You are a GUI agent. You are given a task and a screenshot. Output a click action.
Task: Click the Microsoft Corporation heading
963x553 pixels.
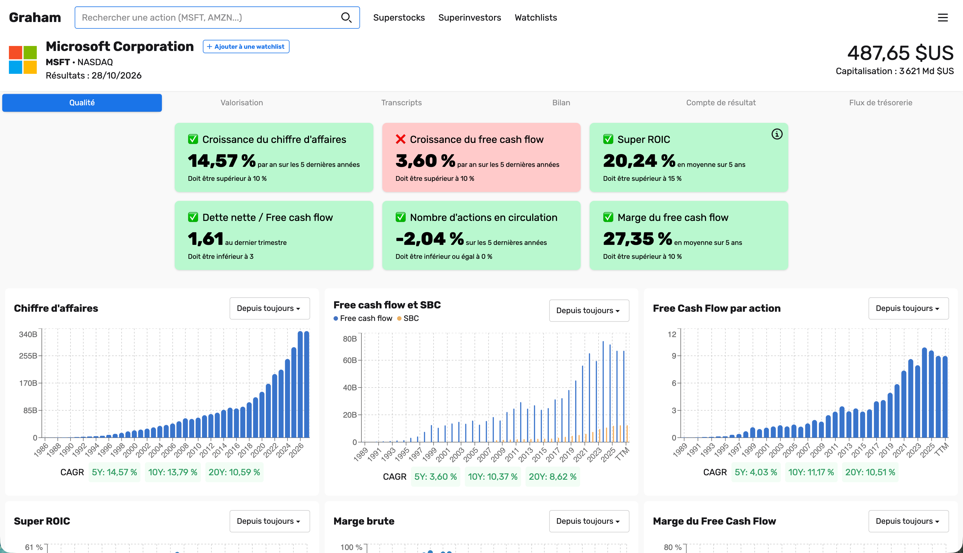tap(120, 46)
